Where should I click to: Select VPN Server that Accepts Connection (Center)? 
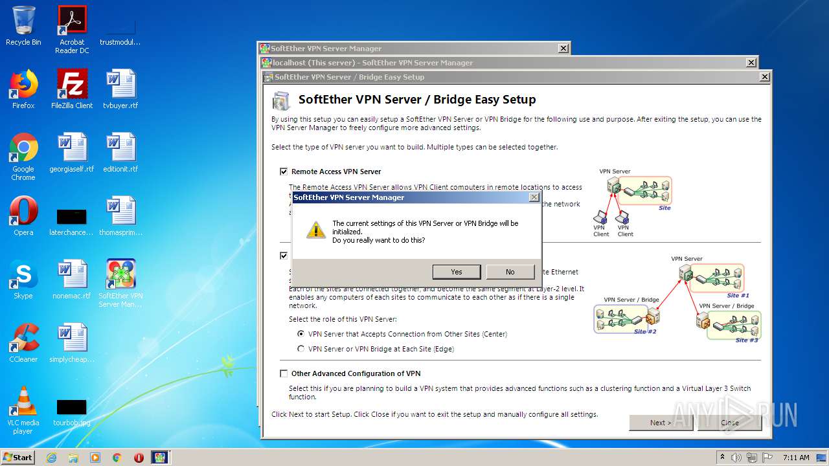(x=301, y=334)
